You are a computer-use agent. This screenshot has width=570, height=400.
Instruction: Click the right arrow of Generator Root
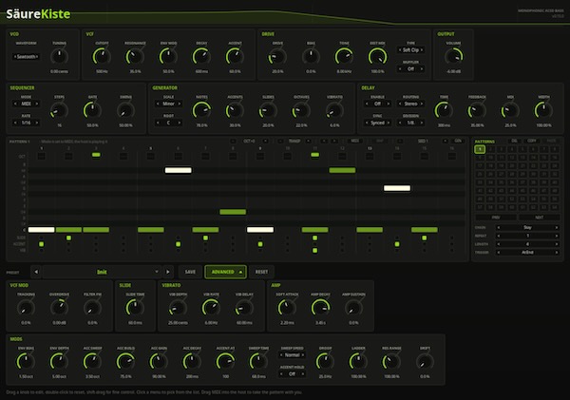[x=179, y=123]
